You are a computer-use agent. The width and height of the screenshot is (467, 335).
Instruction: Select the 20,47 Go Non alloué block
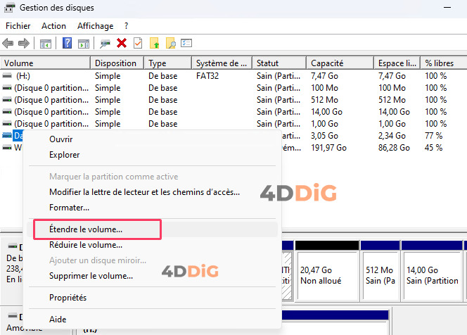coord(327,271)
